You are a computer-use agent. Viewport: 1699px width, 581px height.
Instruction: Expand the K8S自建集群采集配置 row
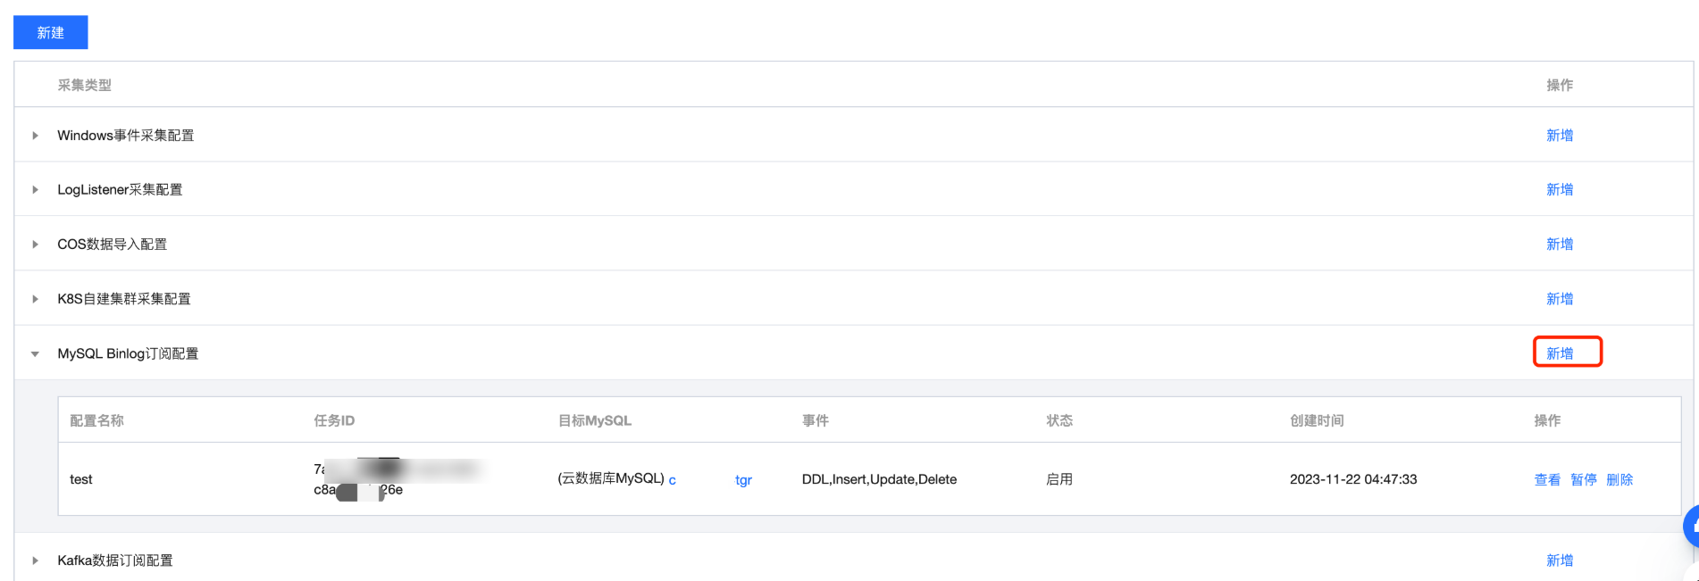[x=35, y=299]
